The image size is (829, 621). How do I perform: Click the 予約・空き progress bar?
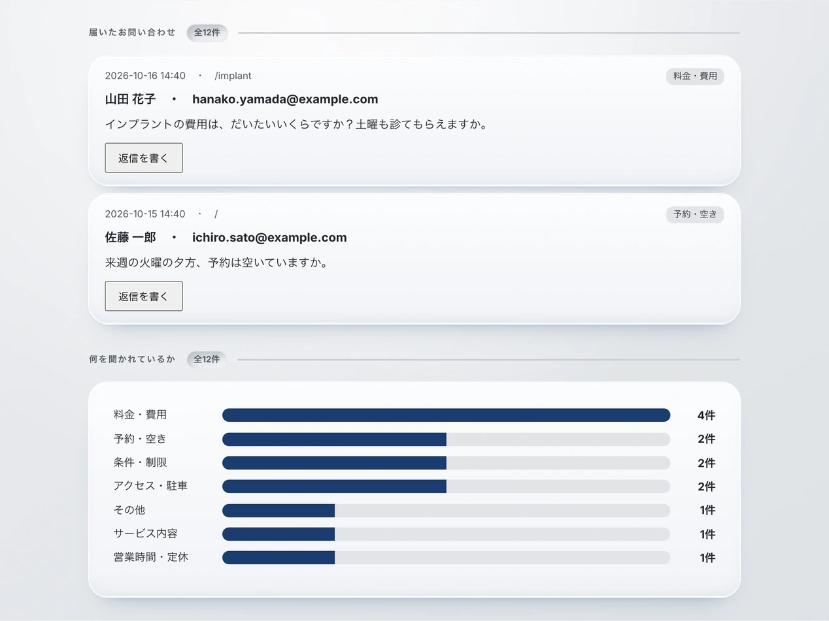pos(447,439)
